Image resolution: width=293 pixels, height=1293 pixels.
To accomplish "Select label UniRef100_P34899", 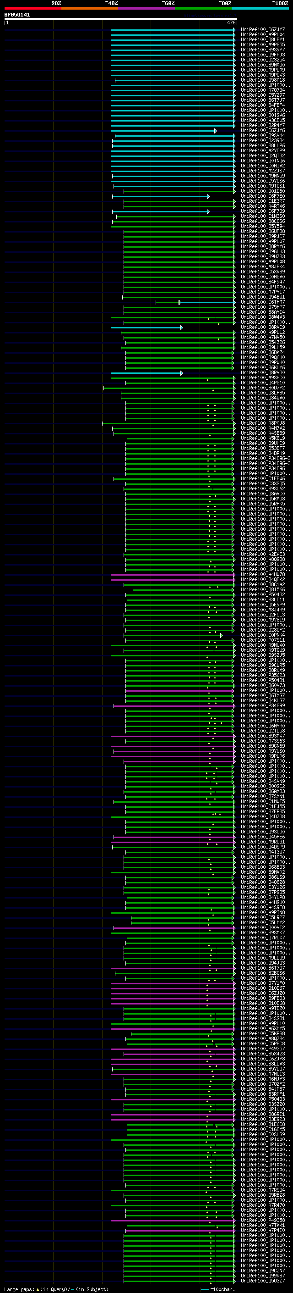I will (262, 706).
